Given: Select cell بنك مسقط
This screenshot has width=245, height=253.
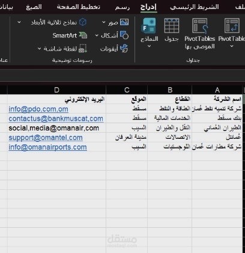Looking at the screenshot, I should [217, 118].
